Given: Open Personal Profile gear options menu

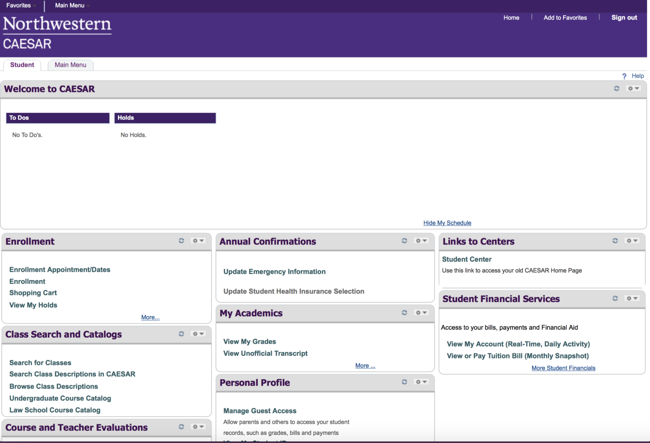Looking at the screenshot, I should 421,382.
